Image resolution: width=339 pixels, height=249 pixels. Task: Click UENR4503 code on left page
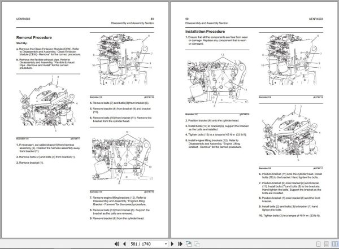click(23, 19)
